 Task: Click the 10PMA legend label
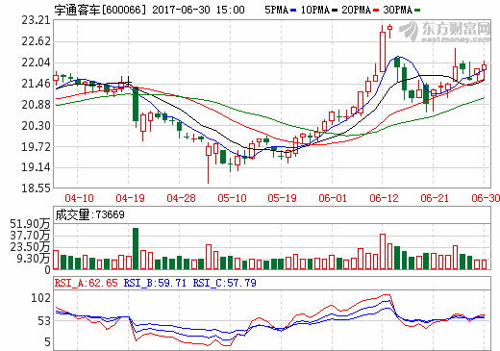(x=315, y=10)
